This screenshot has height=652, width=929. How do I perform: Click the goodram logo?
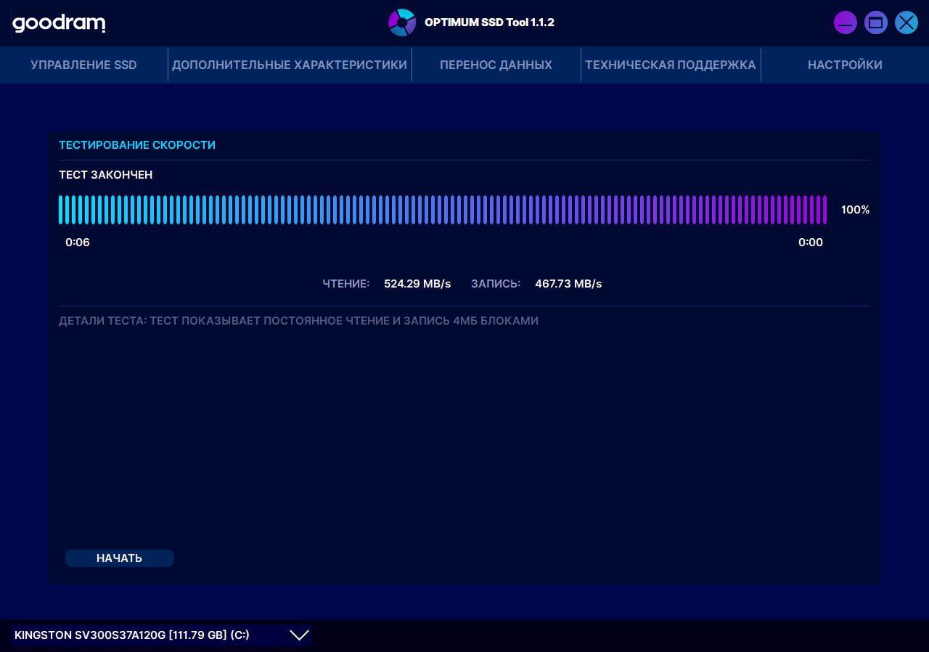point(59,23)
